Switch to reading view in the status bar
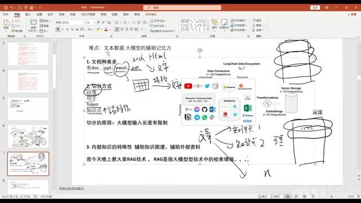The height and width of the screenshot is (203, 361). click(305, 196)
